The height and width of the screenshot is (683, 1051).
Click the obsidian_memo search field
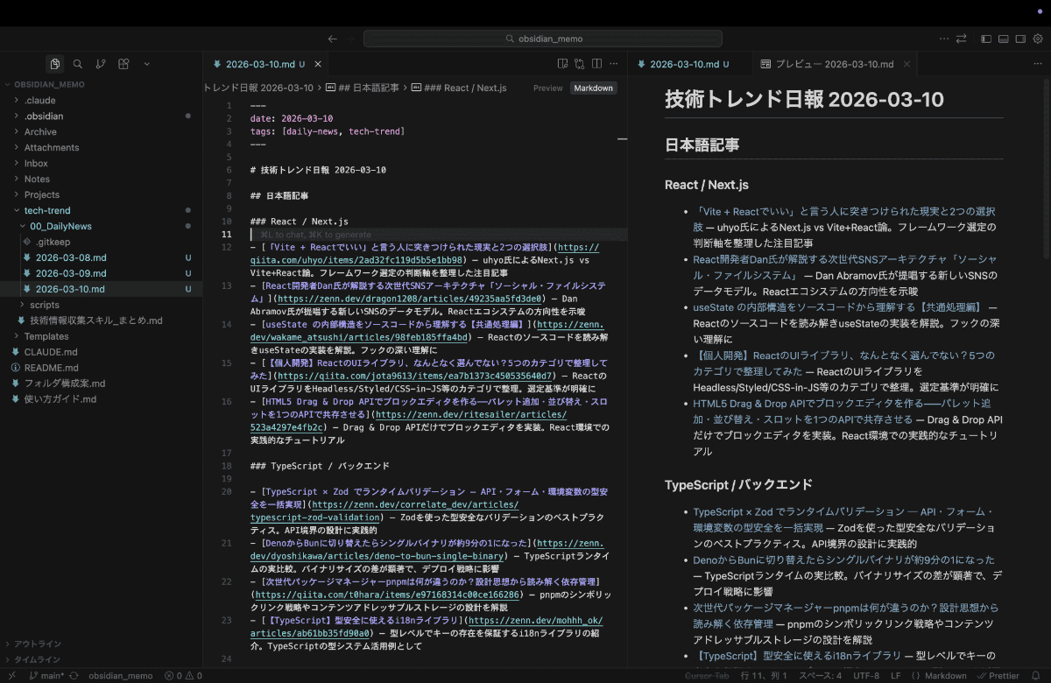[x=543, y=39]
